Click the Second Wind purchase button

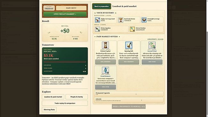[x=152, y=62]
